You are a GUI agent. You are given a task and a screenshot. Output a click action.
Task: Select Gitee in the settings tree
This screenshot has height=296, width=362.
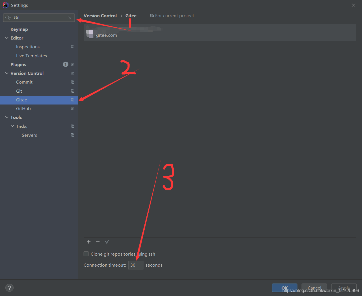point(39,100)
